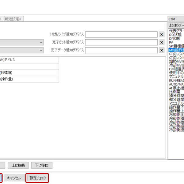
Task: Click the 下に移動 button
Action: click(42, 166)
